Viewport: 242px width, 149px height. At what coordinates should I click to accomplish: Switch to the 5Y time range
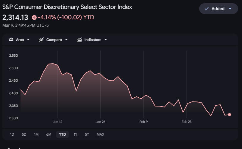(87, 134)
